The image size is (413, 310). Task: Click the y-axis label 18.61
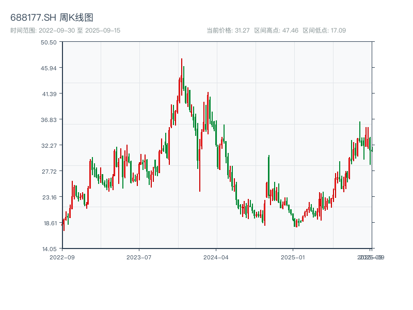(50, 223)
